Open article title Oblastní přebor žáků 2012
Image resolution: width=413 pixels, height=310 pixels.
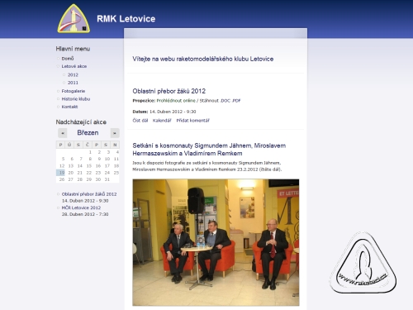(x=169, y=91)
